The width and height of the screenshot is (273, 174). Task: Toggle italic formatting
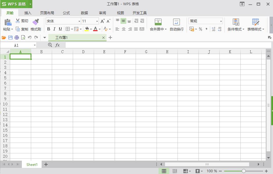coord(54,29)
